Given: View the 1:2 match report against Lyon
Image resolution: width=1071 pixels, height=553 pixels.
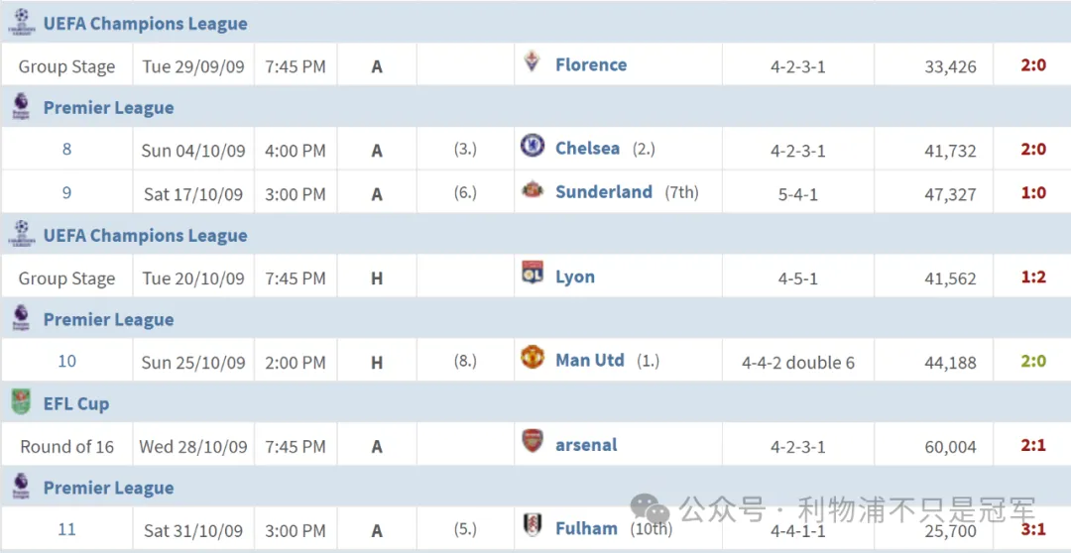Looking at the screenshot, I should 1033,277.
